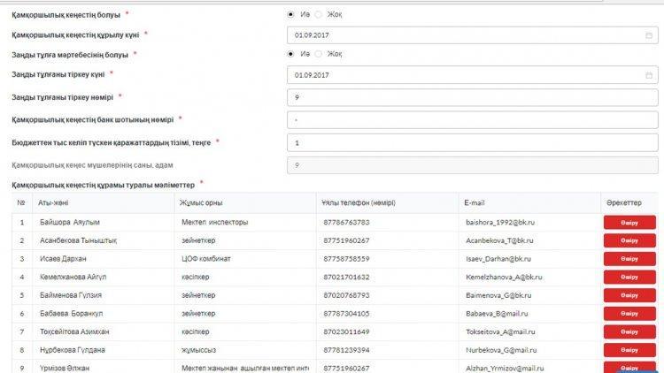Viewport: 664px width, 373px height.
Task: Delete row of Кемелжанова Айгүл
Action: click(629, 277)
